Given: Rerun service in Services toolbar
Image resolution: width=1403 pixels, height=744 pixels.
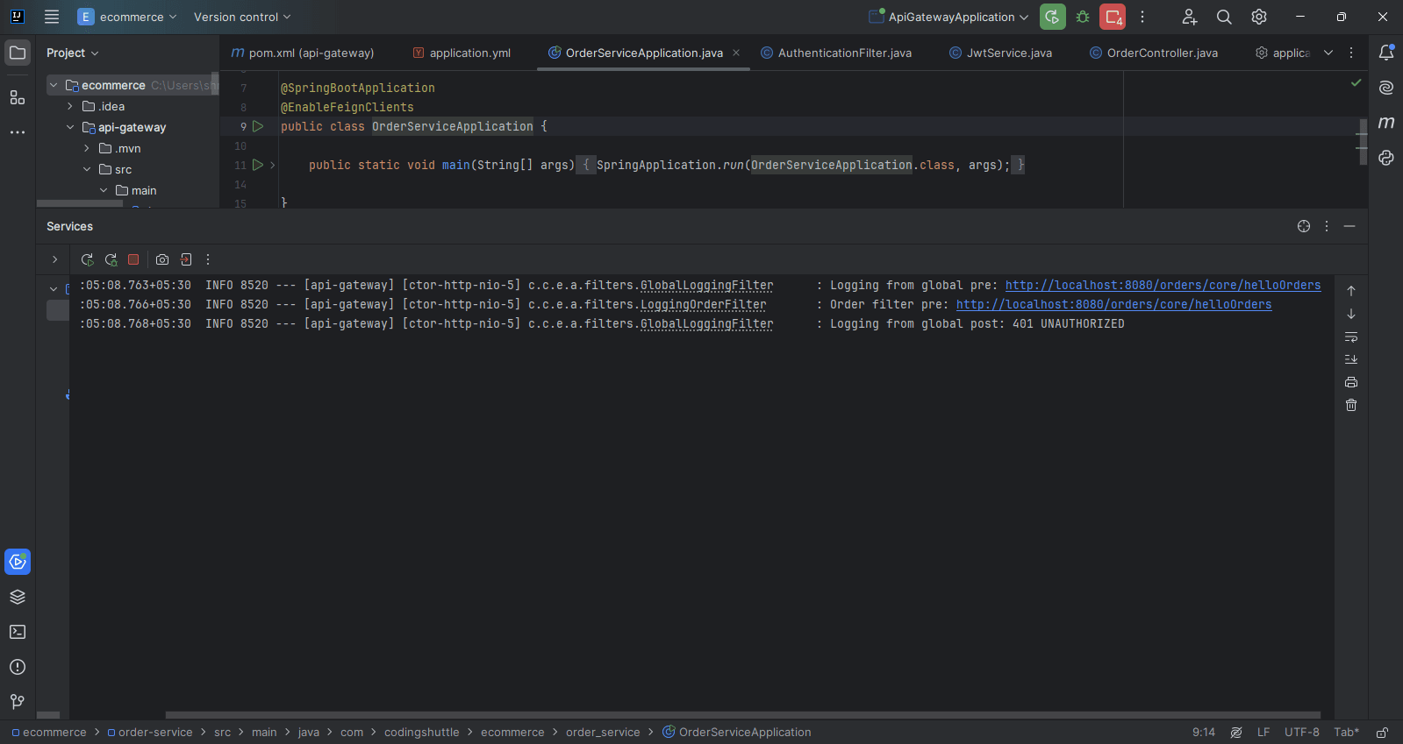Looking at the screenshot, I should pyautogui.click(x=87, y=259).
